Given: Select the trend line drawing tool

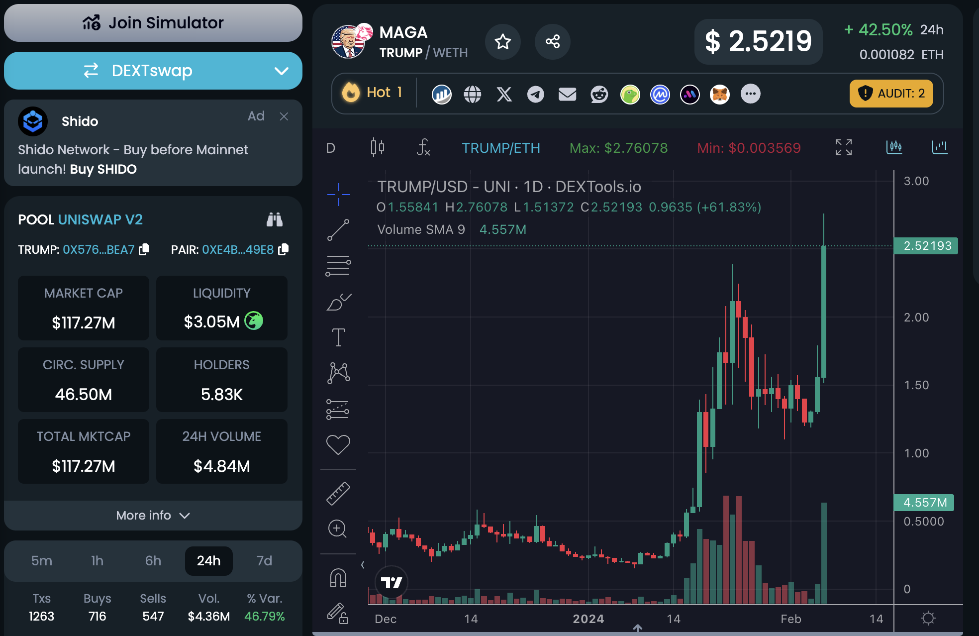Looking at the screenshot, I should [338, 230].
